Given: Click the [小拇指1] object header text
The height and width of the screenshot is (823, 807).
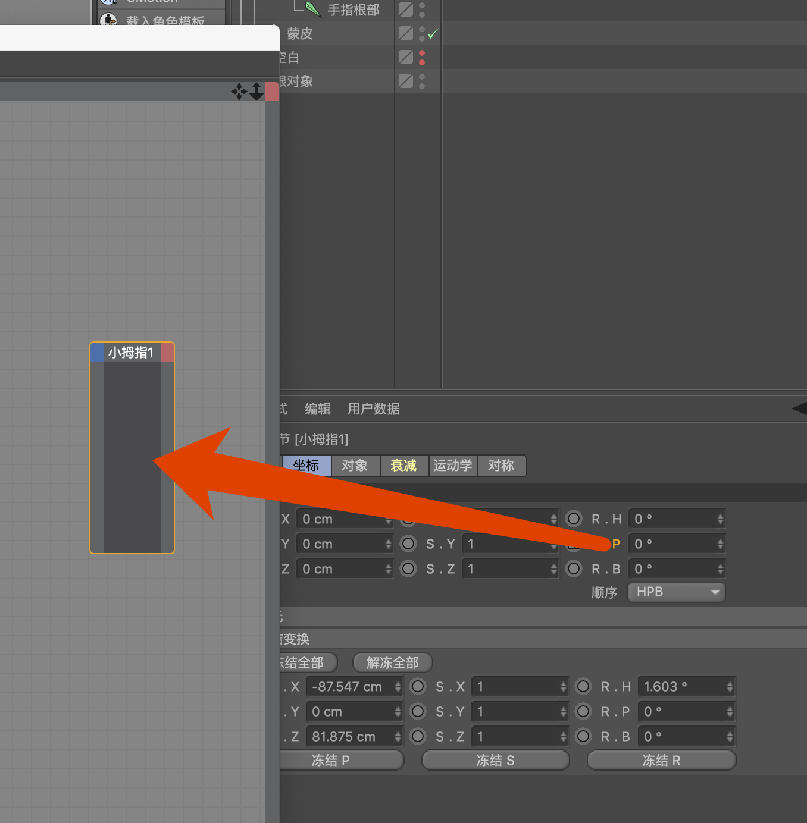Looking at the screenshot, I should [322, 439].
